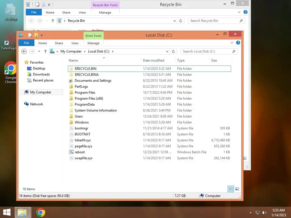291x218 pixels.
Task: Show hidden tray icons arrow
Action: coord(250,213)
